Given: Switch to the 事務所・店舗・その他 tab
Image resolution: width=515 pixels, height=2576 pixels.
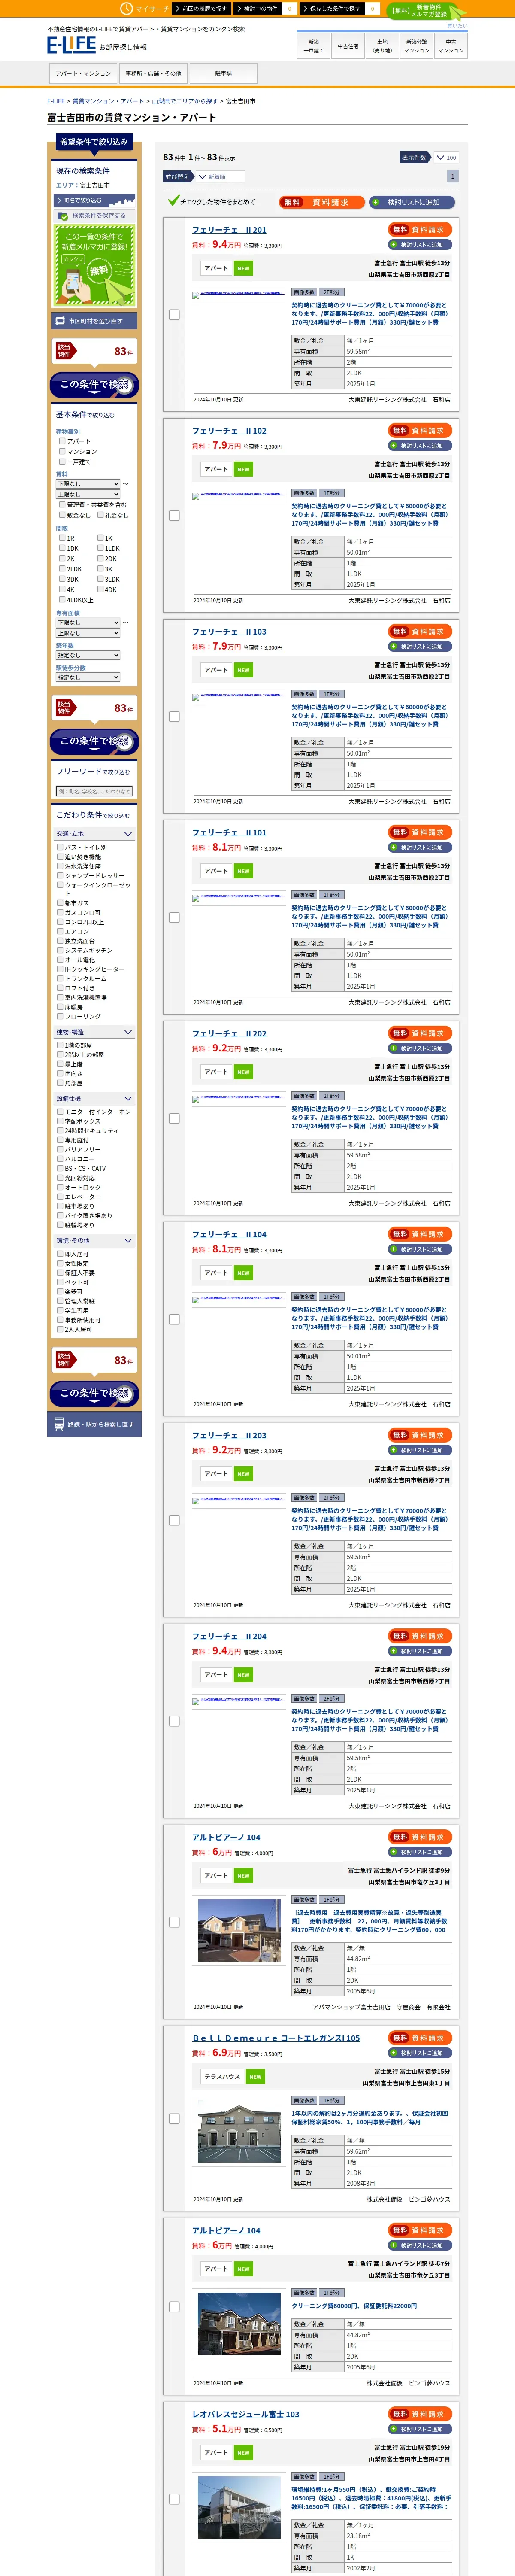Looking at the screenshot, I should pos(153,73).
